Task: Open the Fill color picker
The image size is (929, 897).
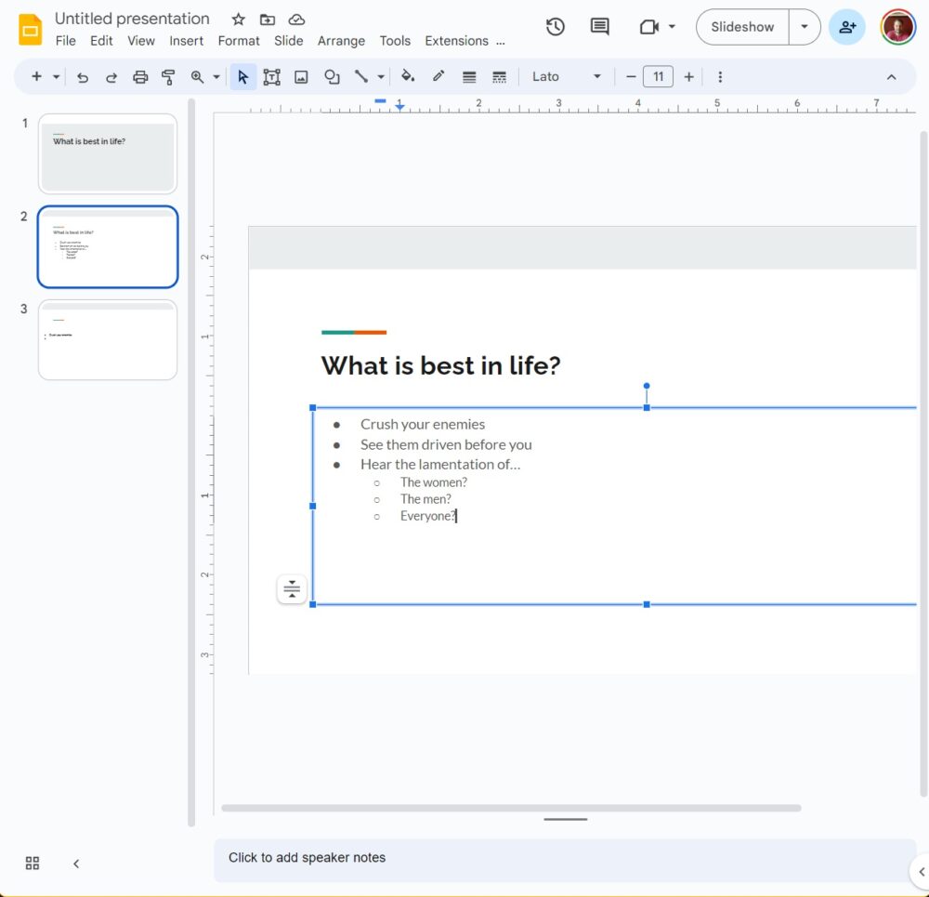Action: click(408, 76)
